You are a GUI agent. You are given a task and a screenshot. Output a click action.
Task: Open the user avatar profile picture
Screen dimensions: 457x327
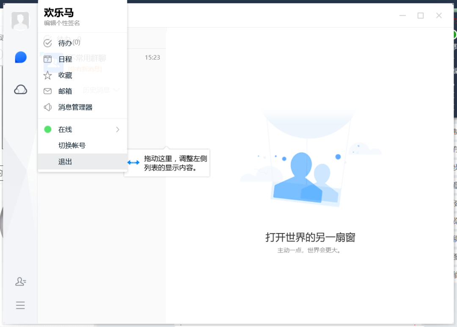20,21
